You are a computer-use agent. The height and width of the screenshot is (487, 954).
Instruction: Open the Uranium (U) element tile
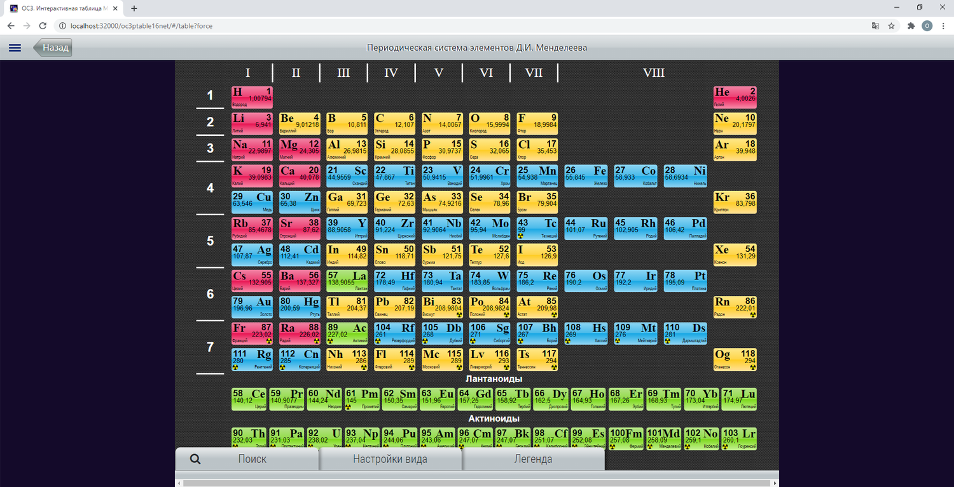[324, 437]
